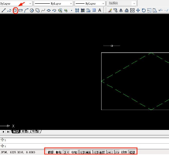Switch to the 模型 layout tab
The width and height of the screenshot is (169, 157).
tap(16, 132)
